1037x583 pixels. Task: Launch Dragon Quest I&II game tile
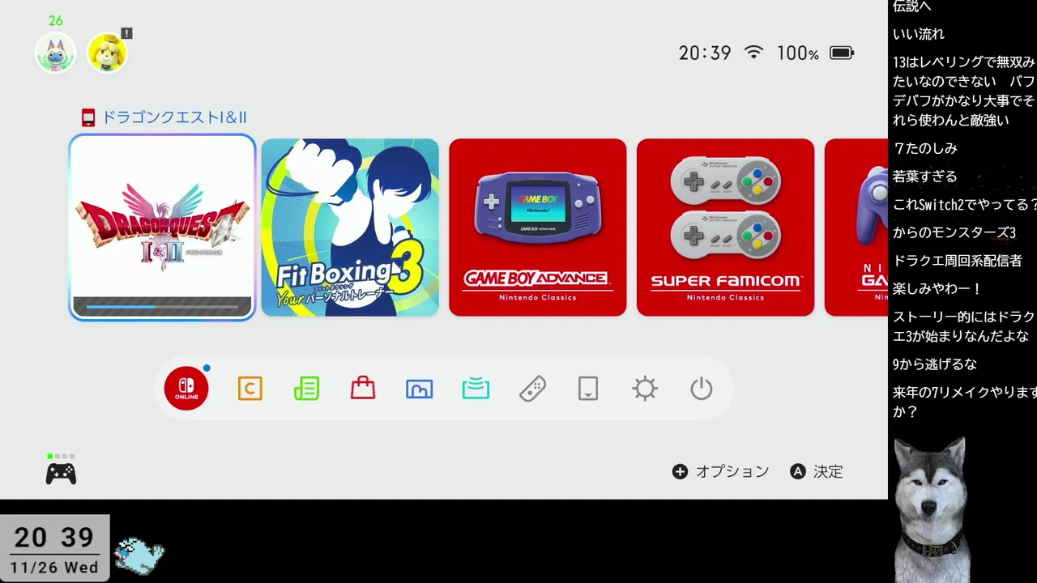pyautogui.click(x=162, y=228)
